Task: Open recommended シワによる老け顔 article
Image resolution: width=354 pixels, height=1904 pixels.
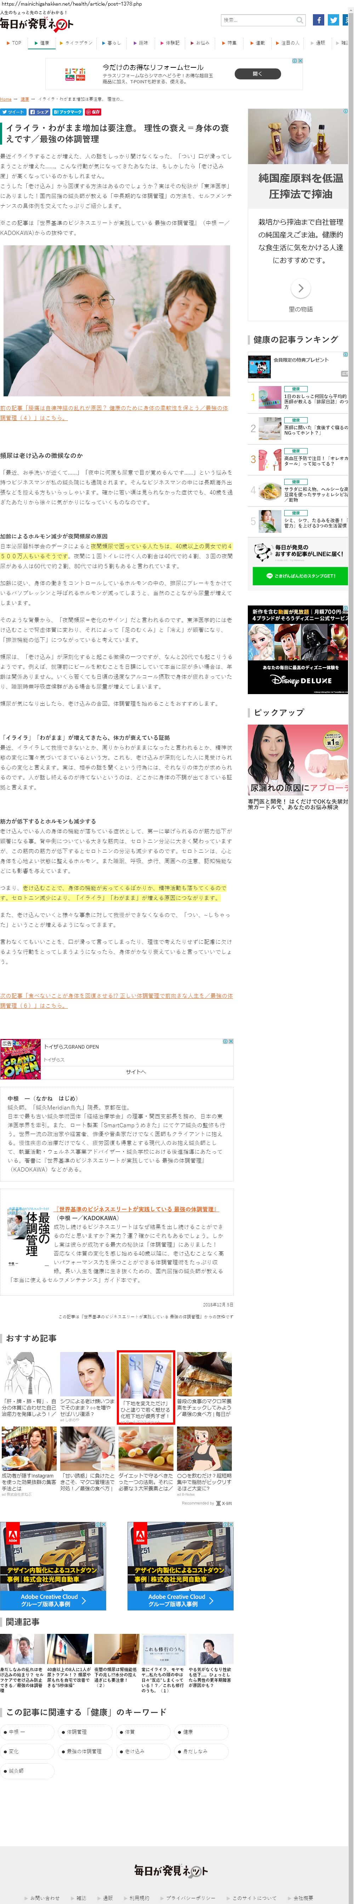Action: [x=87, y=1386]
